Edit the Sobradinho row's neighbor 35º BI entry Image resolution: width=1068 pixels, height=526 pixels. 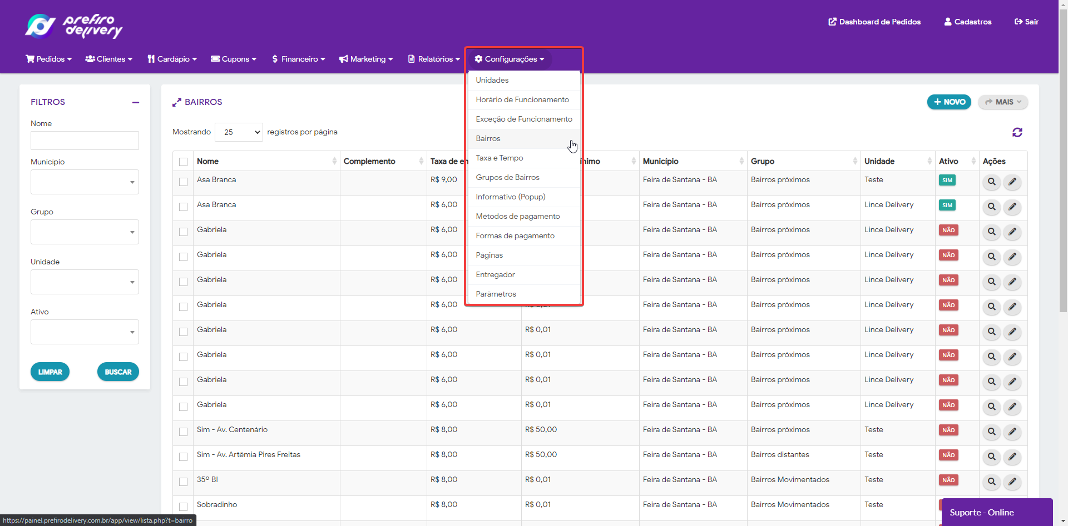[x=1012, y=482]
